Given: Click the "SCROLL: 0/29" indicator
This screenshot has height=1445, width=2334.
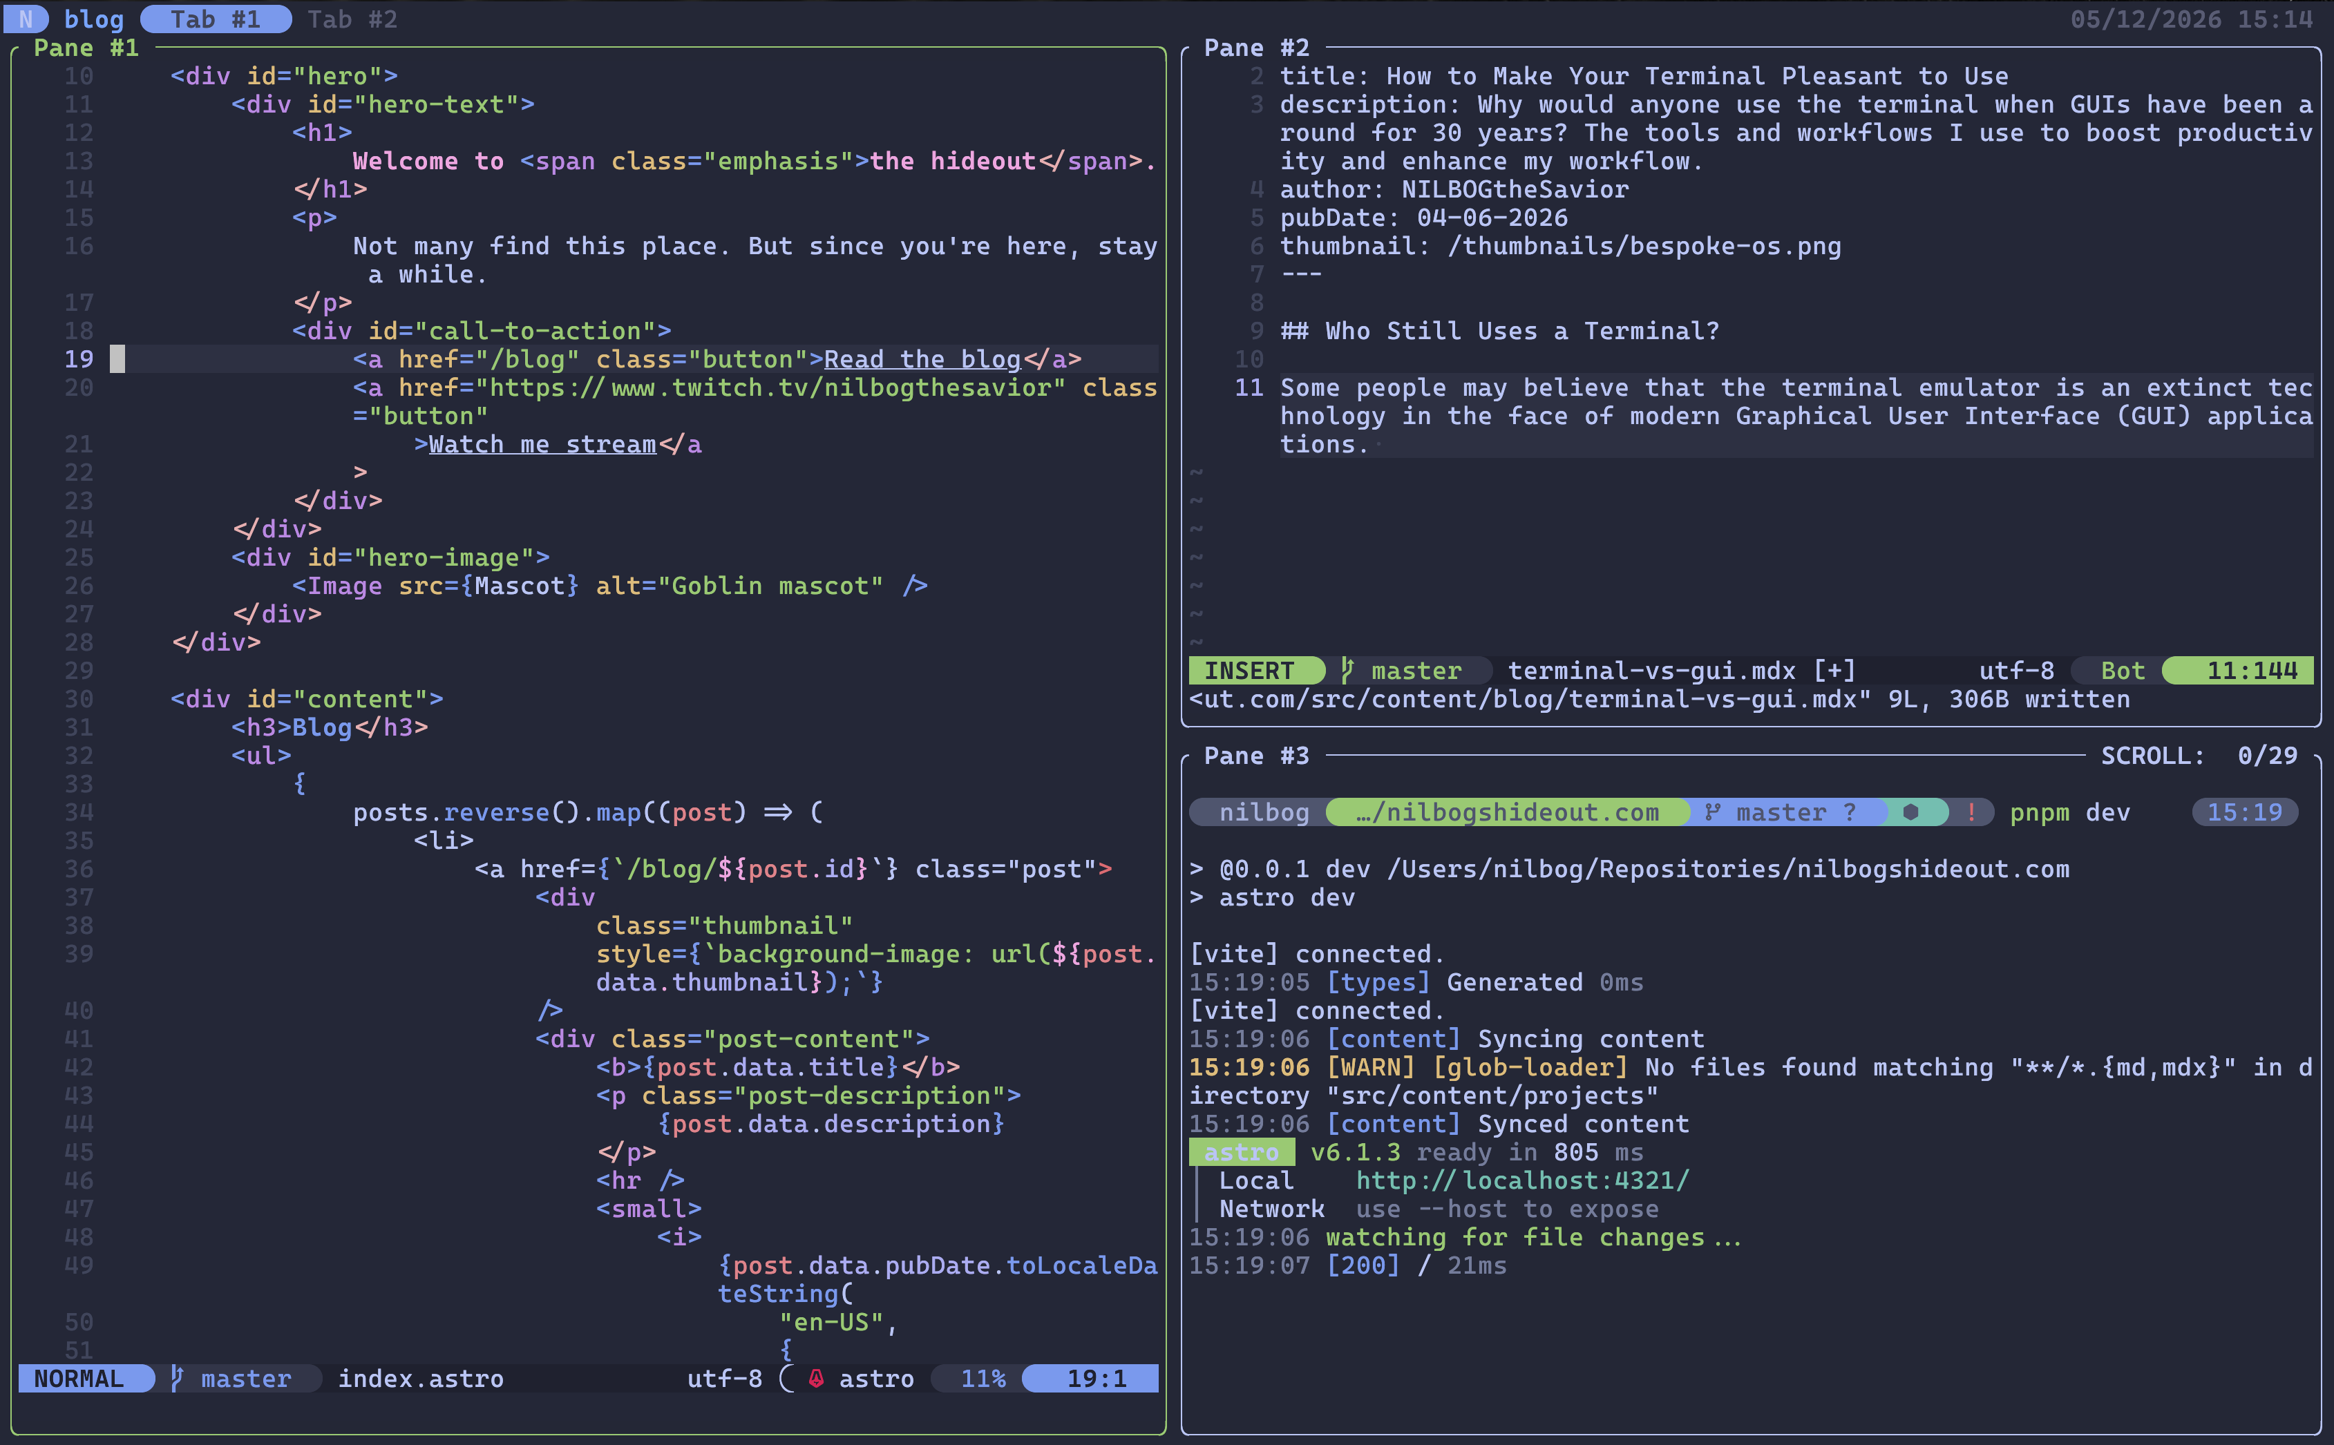Looking at the screenshot, I should [x=2199, y=756].
